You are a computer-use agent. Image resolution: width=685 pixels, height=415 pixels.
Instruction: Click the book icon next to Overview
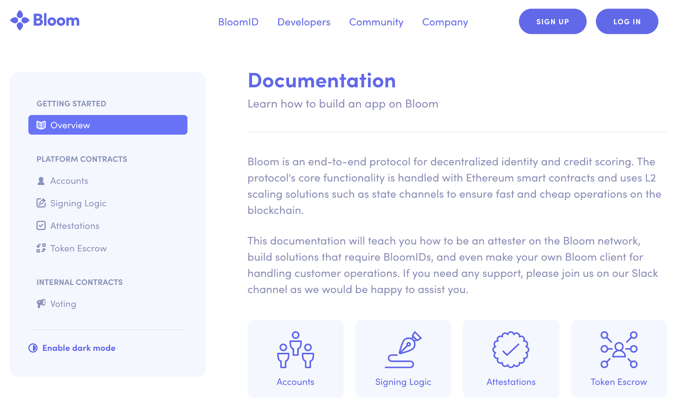41,125
